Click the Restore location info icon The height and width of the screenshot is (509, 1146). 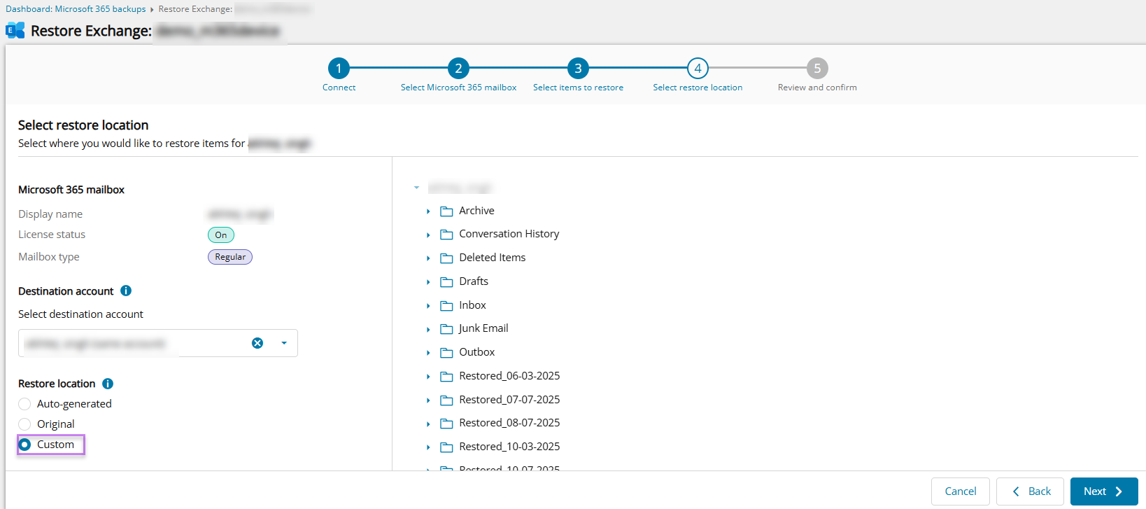coord(108,384)
